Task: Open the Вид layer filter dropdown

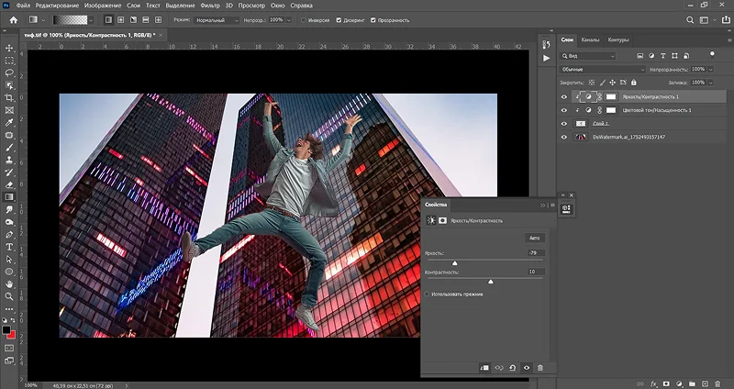Action: point(588,56)
